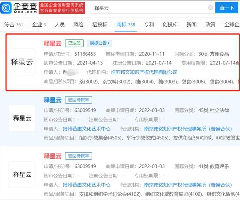
Task: Expand the 商标公告 announcement link
Action: pyautogui.click(x=100, y=43)
